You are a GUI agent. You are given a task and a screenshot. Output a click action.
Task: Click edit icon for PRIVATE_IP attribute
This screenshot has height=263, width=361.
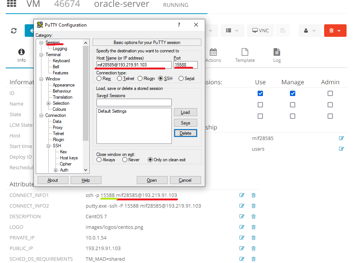pyautogui.click(x=242, y=238)
